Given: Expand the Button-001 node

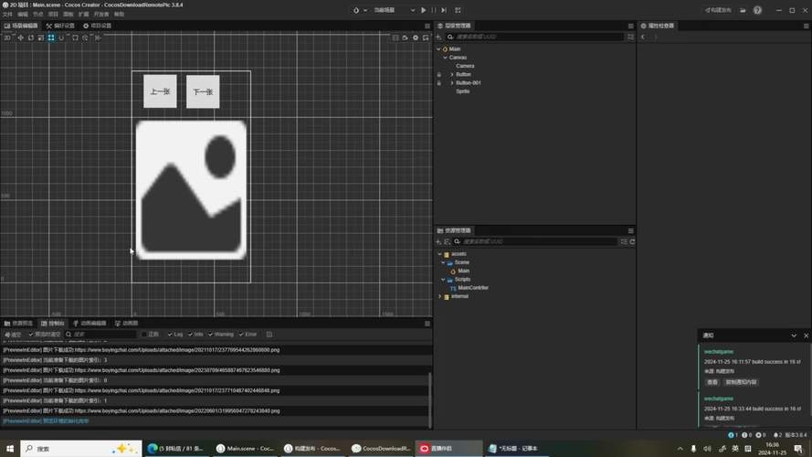Looking at the screenshot, I should [x=451, y=83].
